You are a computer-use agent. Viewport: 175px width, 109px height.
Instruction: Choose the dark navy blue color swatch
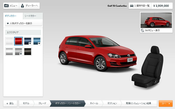[28, 41]
